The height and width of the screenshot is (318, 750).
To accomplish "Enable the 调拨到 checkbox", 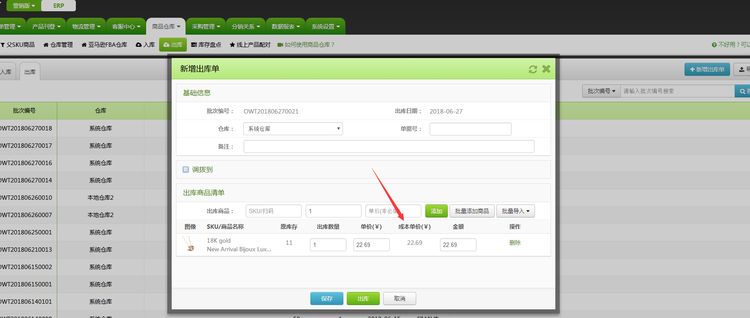I will [x=186, y=169].
